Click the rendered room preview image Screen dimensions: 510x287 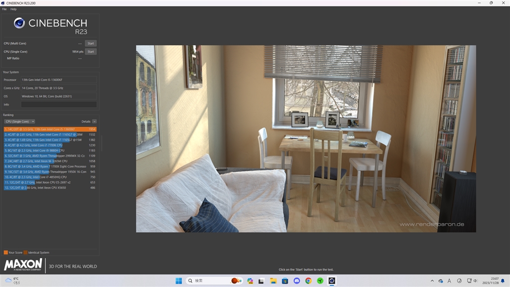pos(306,139)
